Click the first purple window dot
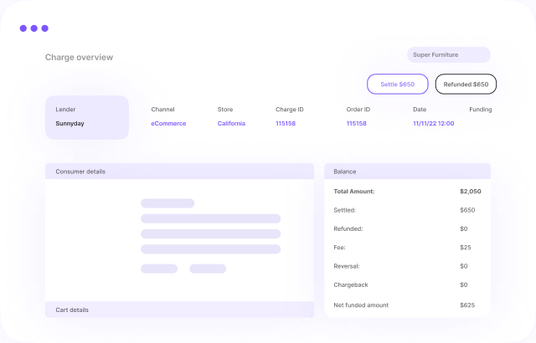This screenshot has width=536, height=343. (x=23, y=28)
